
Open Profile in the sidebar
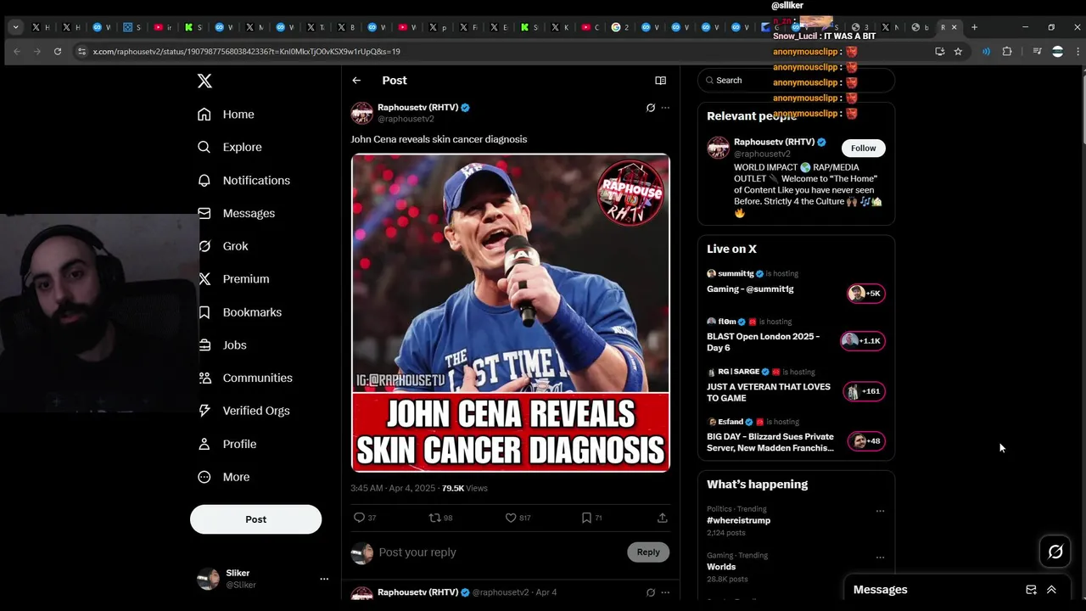227,444
